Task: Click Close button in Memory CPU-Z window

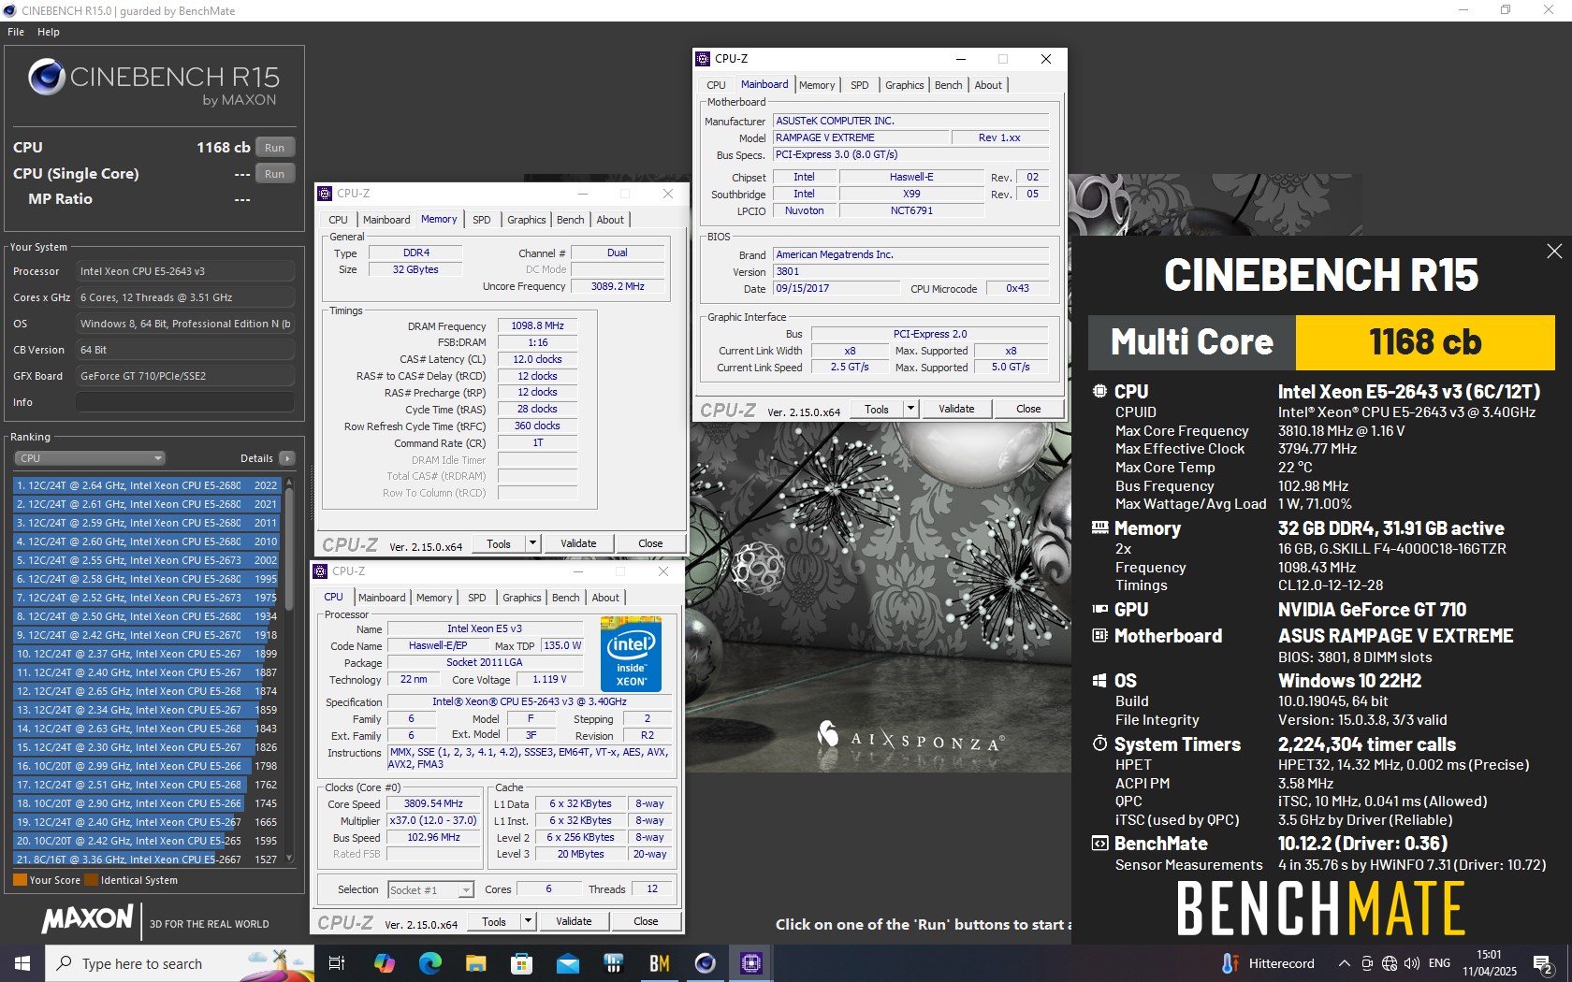Action: [650, 543]
